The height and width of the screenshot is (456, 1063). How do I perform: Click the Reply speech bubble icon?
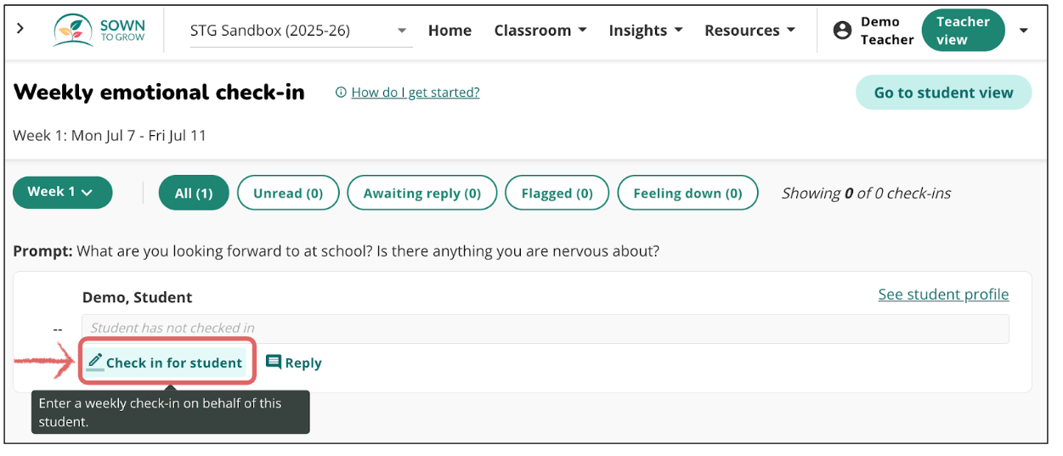[x=274, y=363]
